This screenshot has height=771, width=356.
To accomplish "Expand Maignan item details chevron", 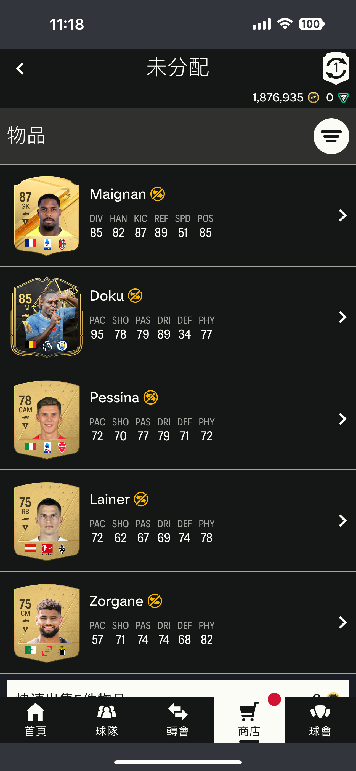I will (x=342, y=215).
